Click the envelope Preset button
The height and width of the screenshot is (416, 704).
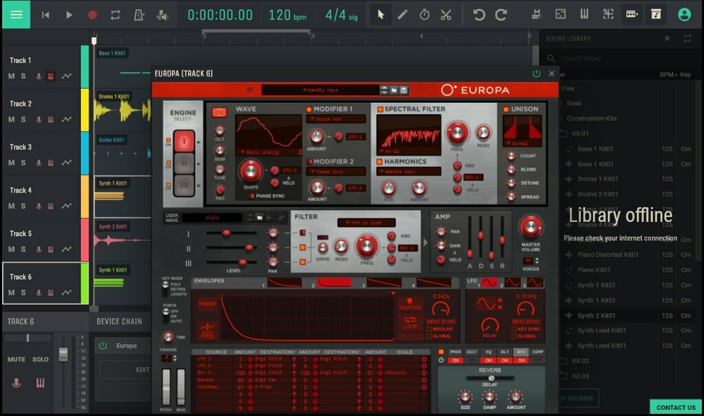click(x=208, y=304)
